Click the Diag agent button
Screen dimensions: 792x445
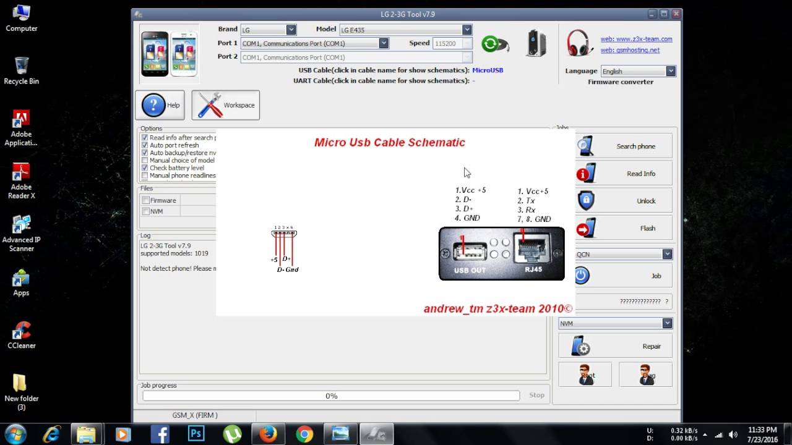tap(645, 375)
